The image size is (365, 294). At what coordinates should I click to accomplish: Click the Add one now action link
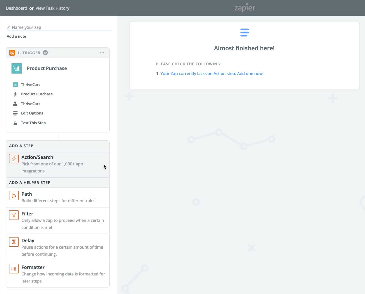[x=250, y=74]
